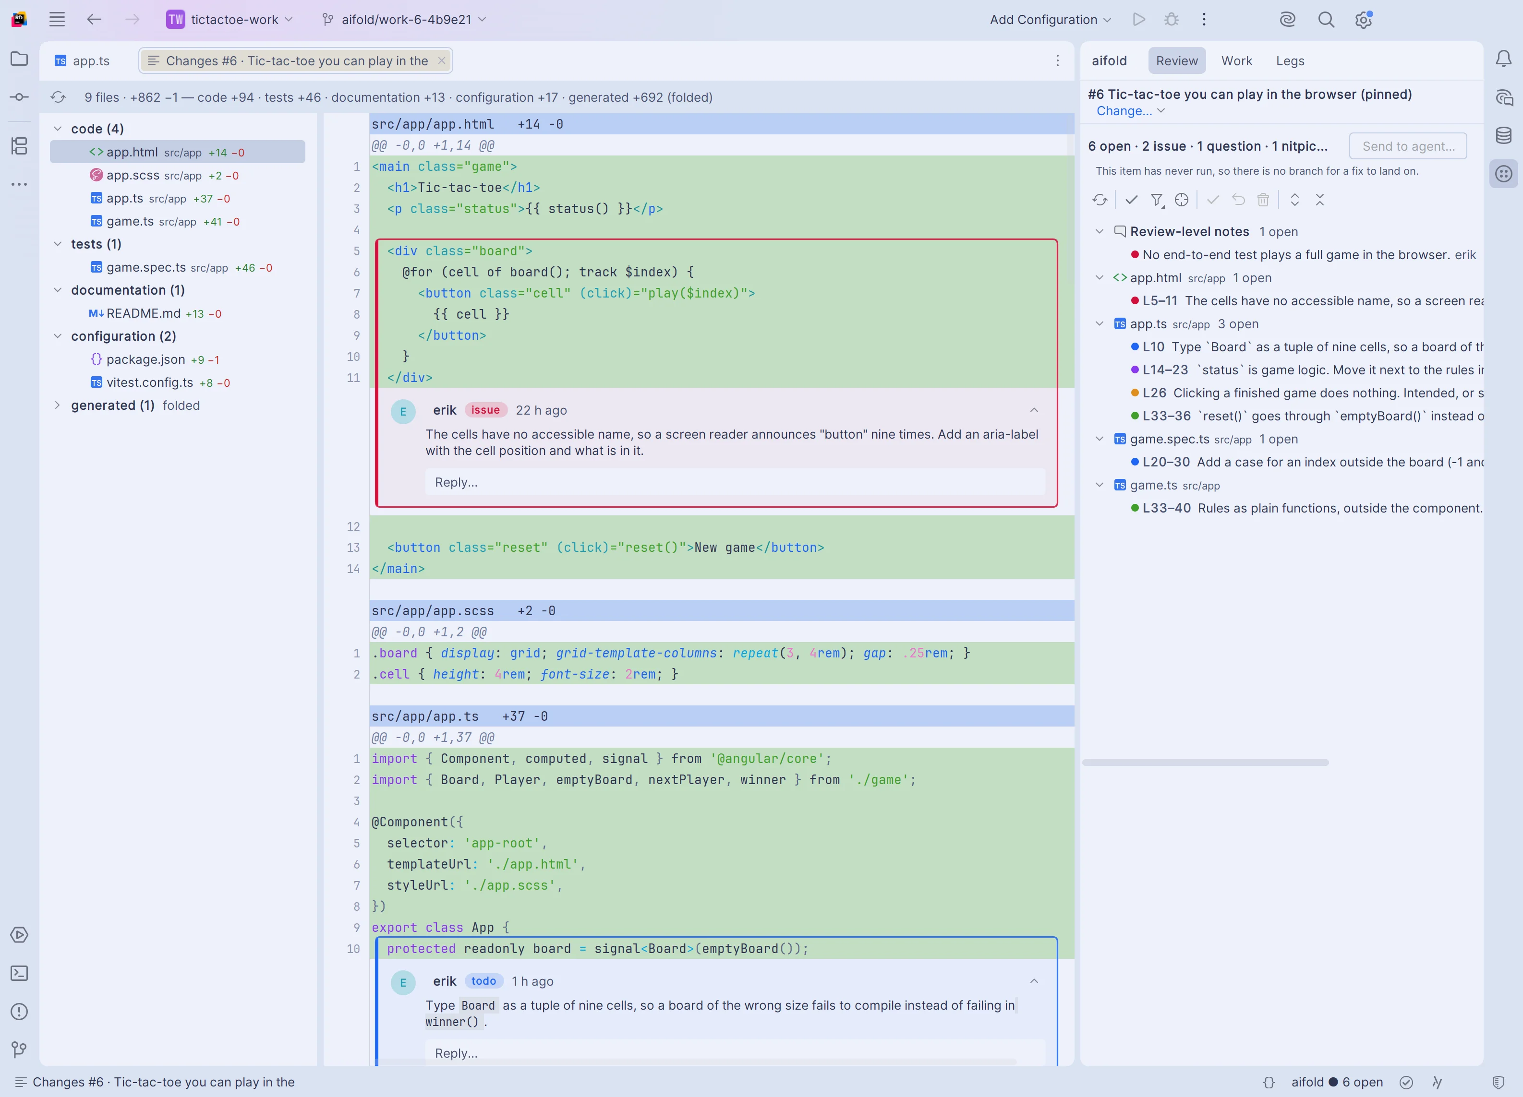Collapse Review-level notes section
The width and height of the screenshot is (1523, 1097).
point(1099,231)
